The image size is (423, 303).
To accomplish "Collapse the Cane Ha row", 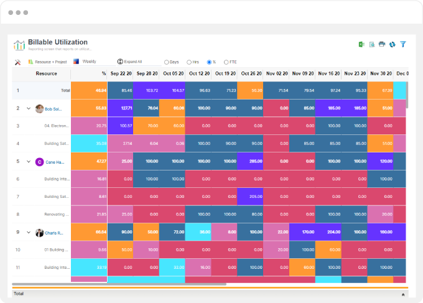I will tap(29, 162).
